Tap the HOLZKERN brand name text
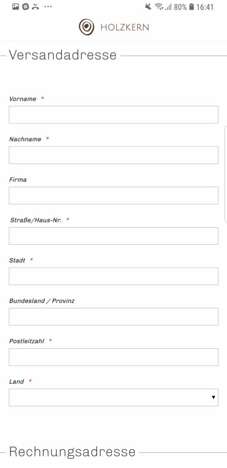Screen dimensions: 227x468 [124, 27]
